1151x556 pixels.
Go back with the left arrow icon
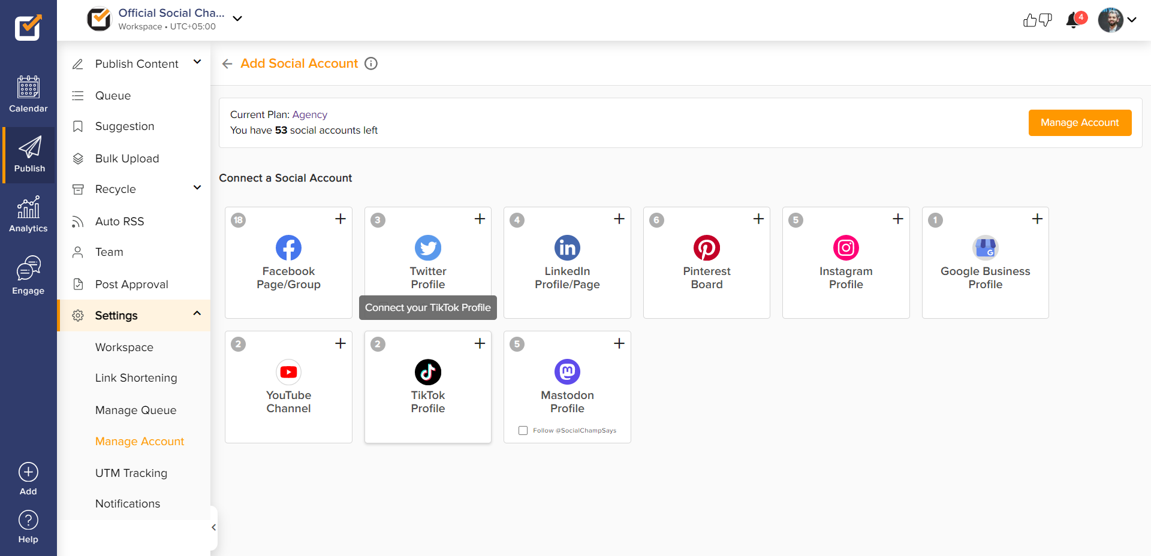227,64
